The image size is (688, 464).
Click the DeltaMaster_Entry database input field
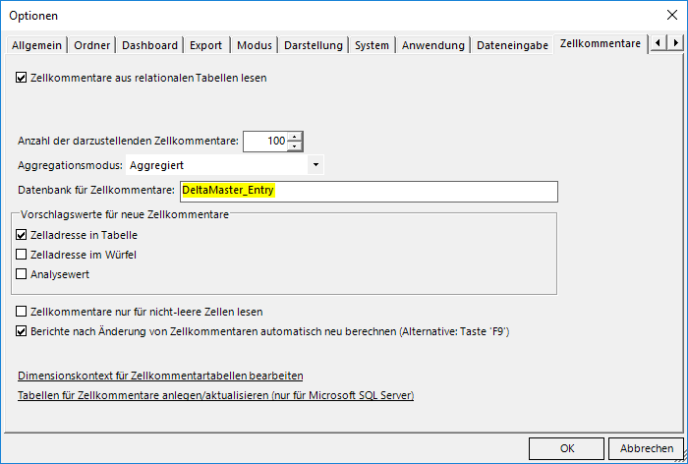(367, 191)
